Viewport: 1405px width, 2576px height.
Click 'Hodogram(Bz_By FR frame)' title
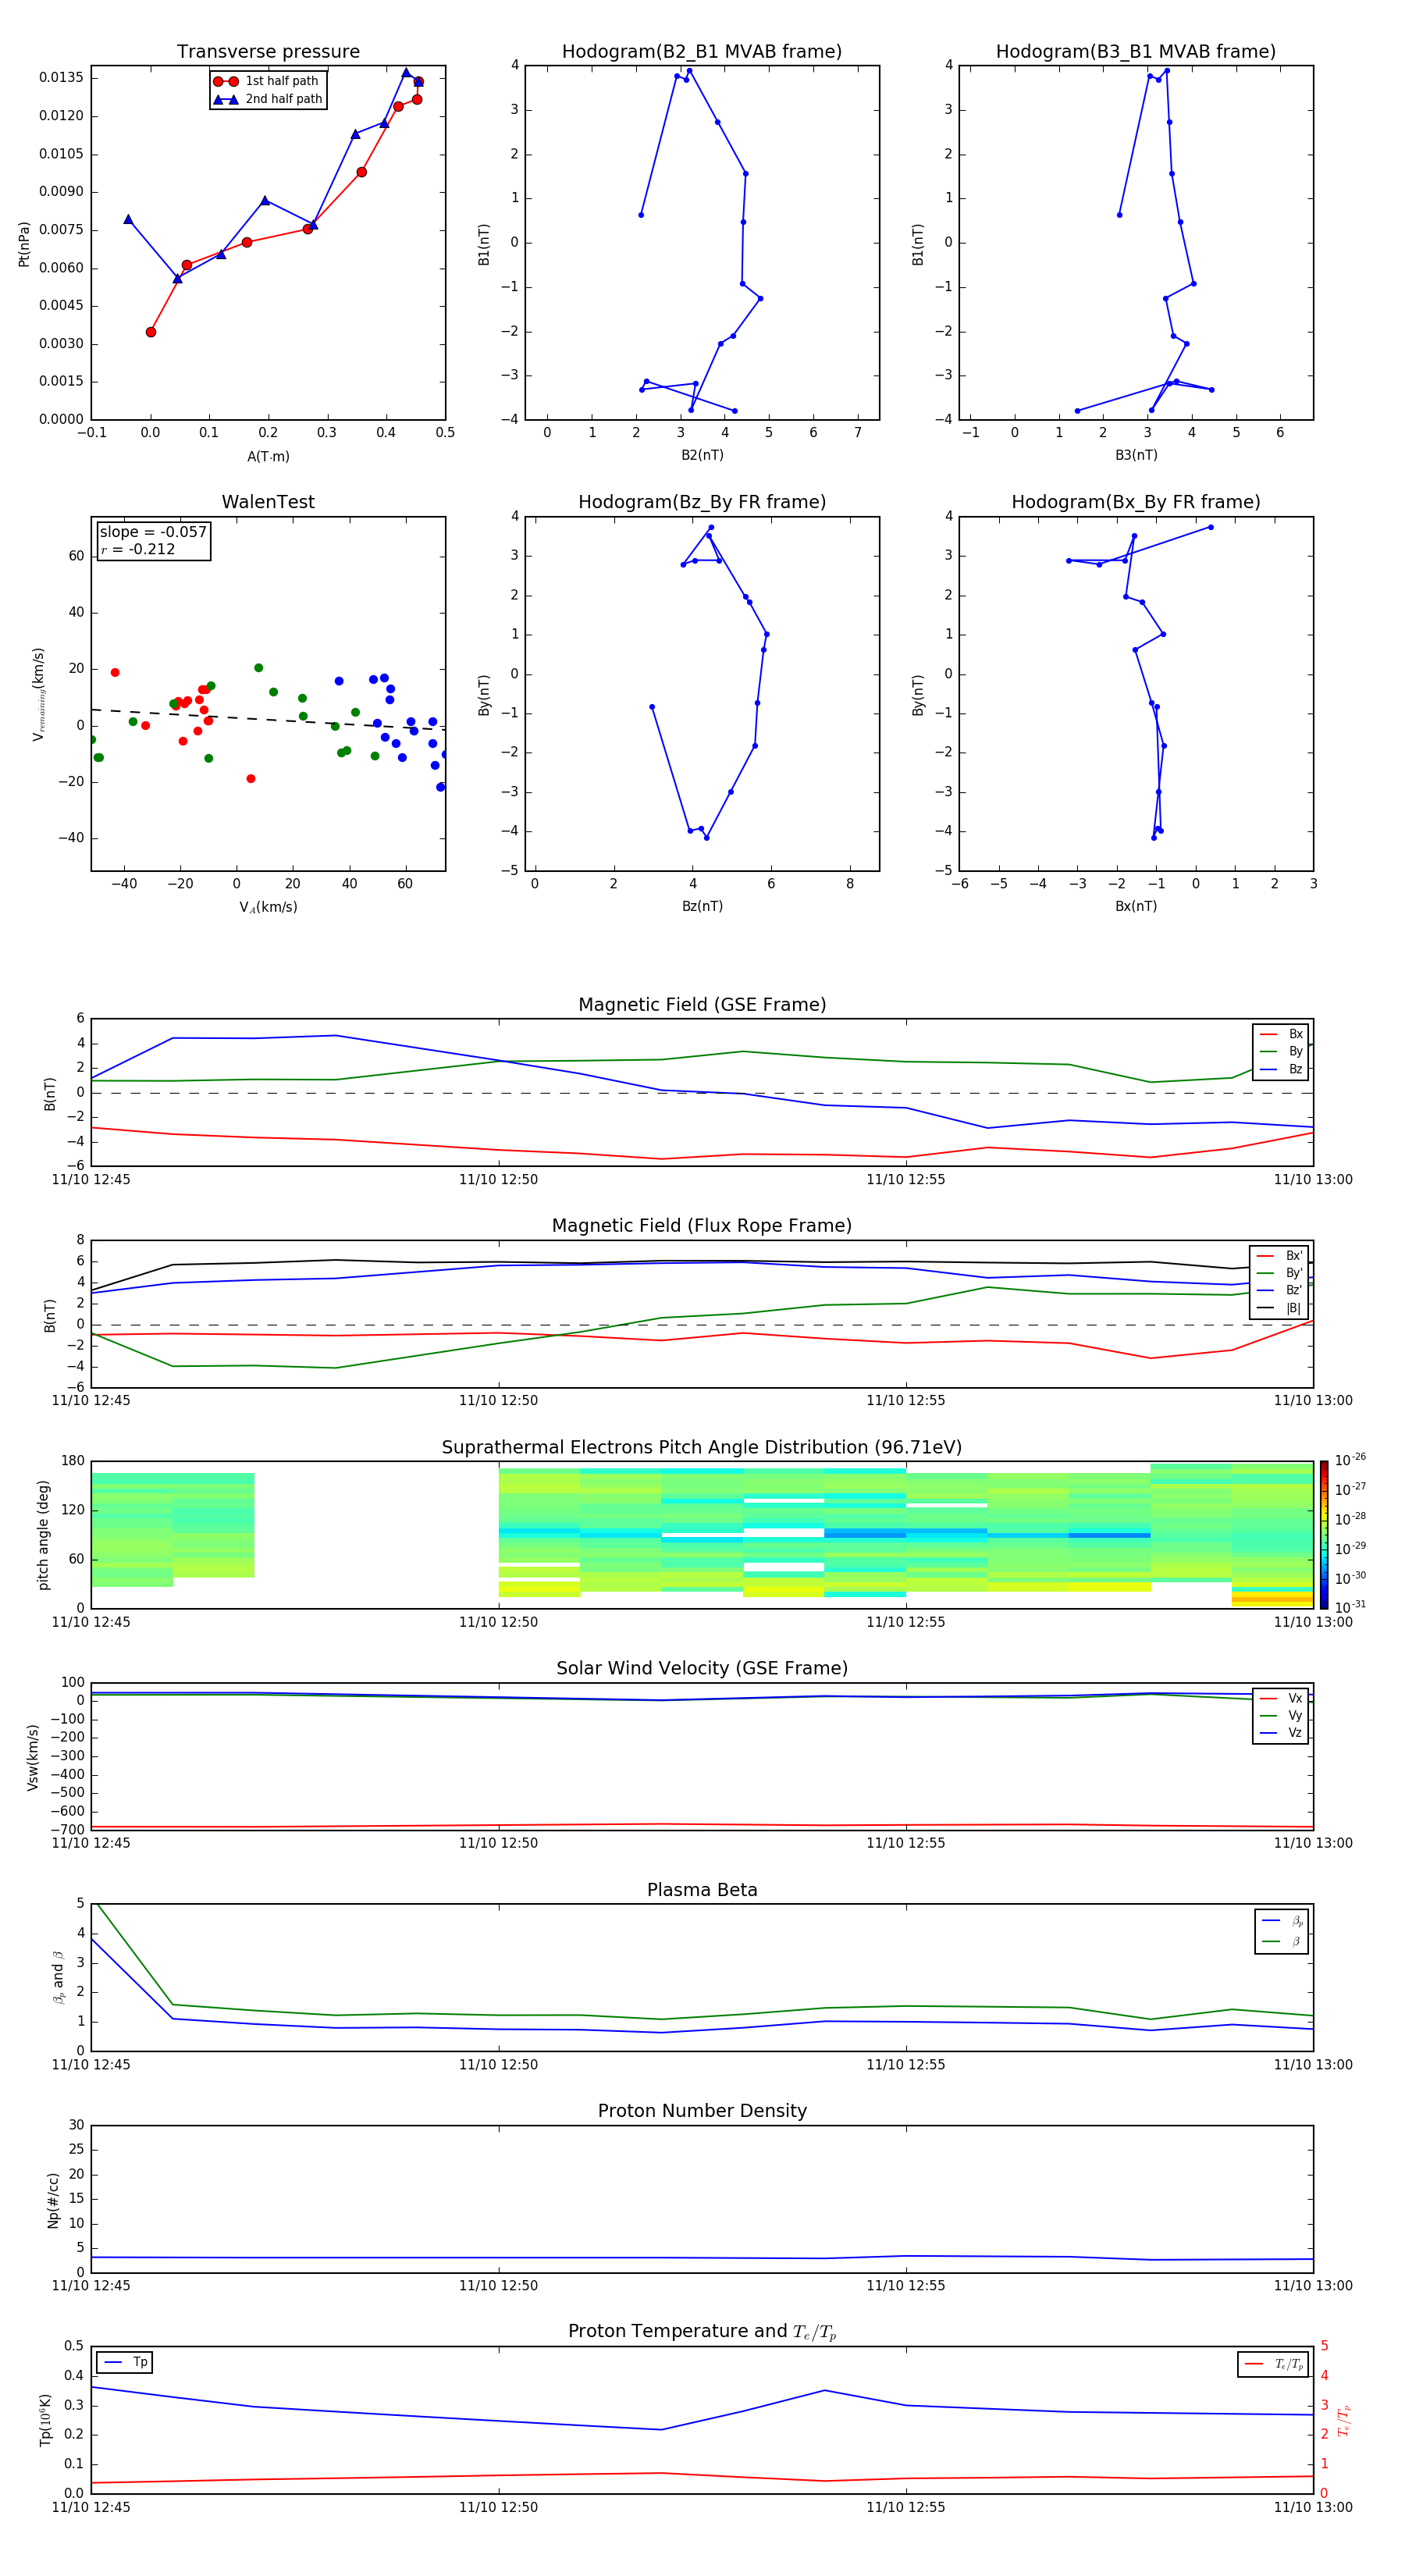(x=702, y=502)
